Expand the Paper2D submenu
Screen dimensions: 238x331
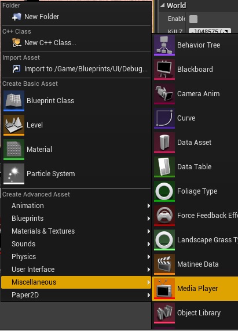(x=76, y=295)
